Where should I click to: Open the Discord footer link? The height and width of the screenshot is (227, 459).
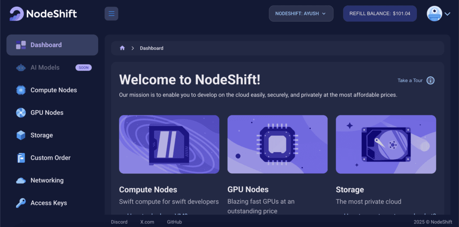pyautogui.click(x=119, y=222)
